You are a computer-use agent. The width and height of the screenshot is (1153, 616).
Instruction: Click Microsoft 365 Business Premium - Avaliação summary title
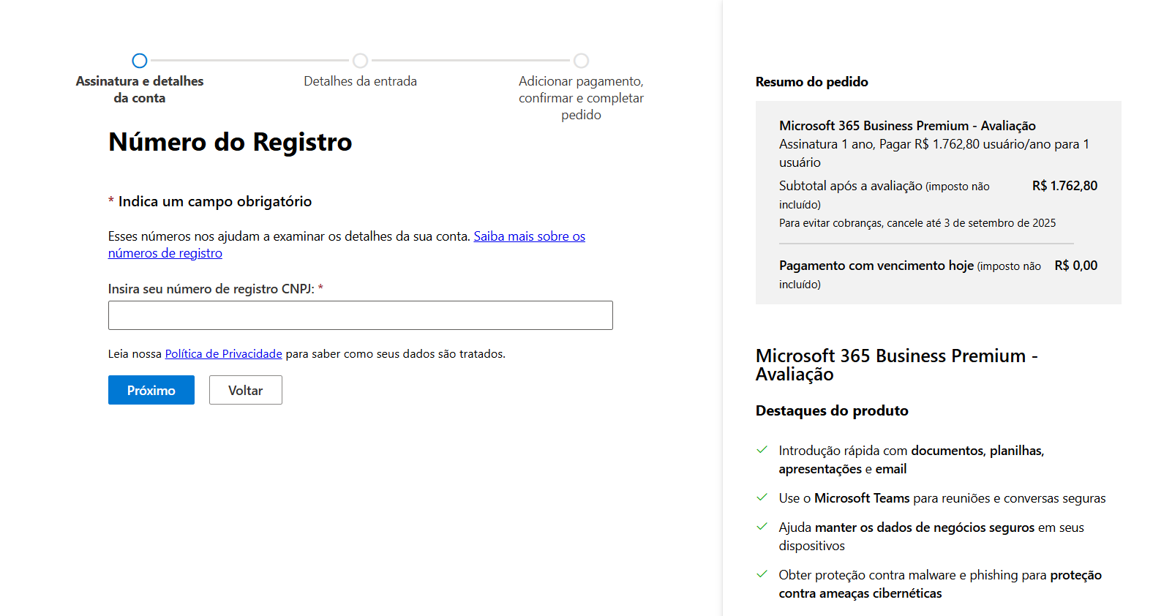click(x=907, y=126)
